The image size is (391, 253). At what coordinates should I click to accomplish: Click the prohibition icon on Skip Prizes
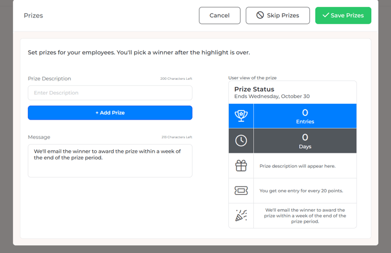click(x=260, y=16)
